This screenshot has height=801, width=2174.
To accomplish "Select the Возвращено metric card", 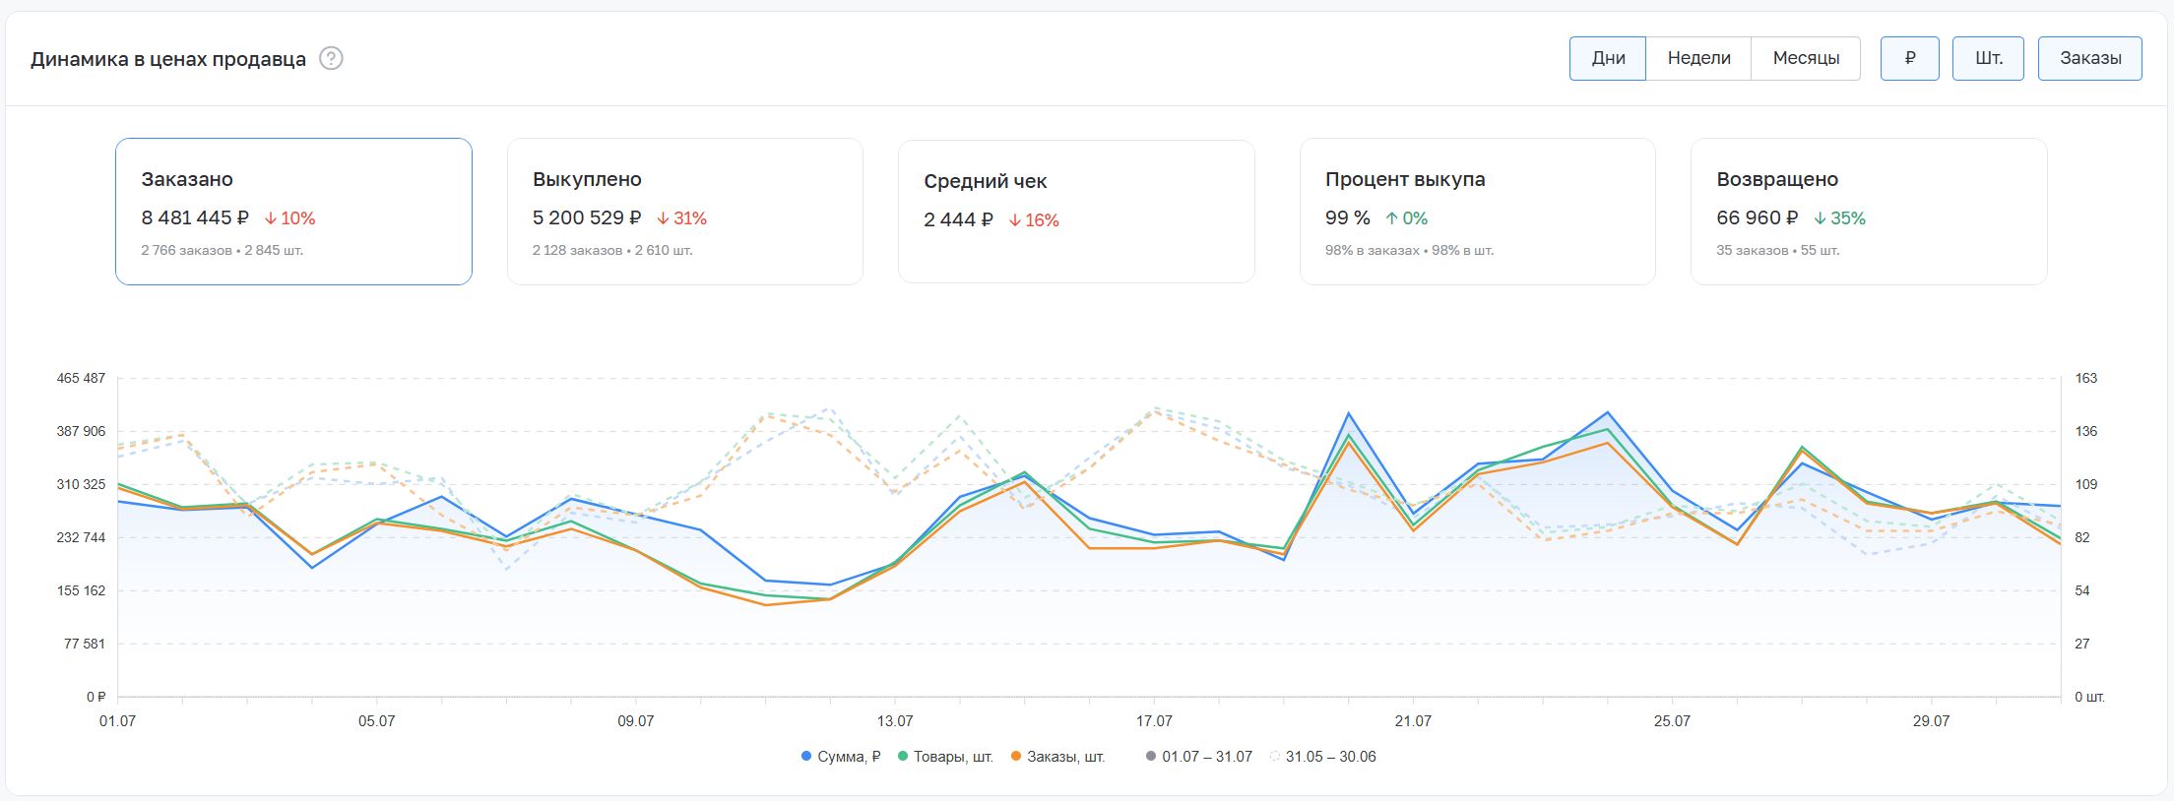I will click(x=1869, y=212).
